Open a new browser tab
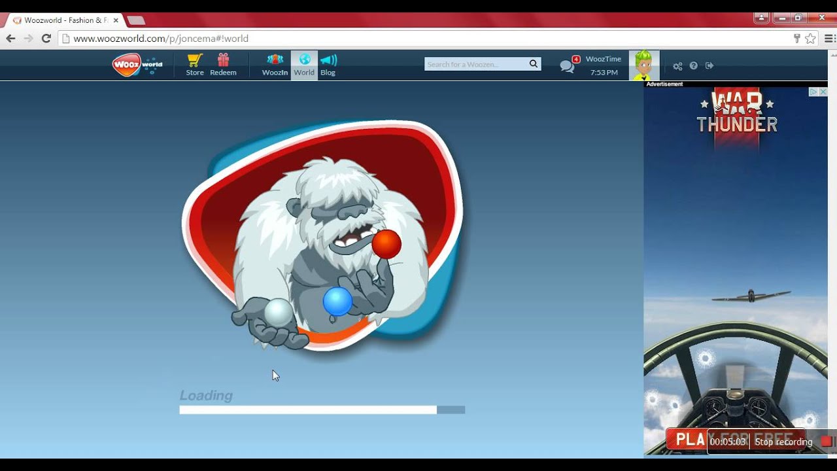 135,20
